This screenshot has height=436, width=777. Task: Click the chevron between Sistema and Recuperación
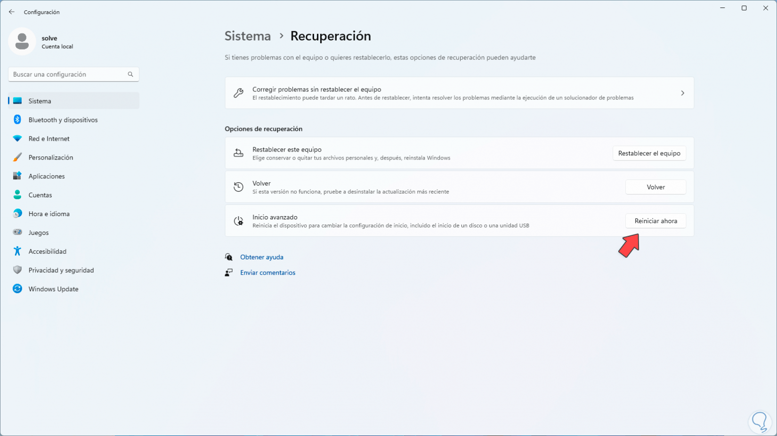coord(281,36)
